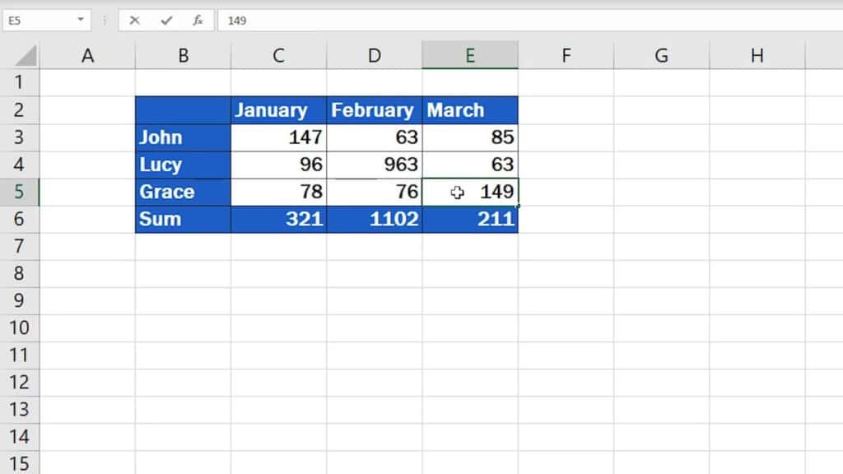This screenshot has width=843, height=474.
Task: Click the February header cell
Action: [375, 109]
